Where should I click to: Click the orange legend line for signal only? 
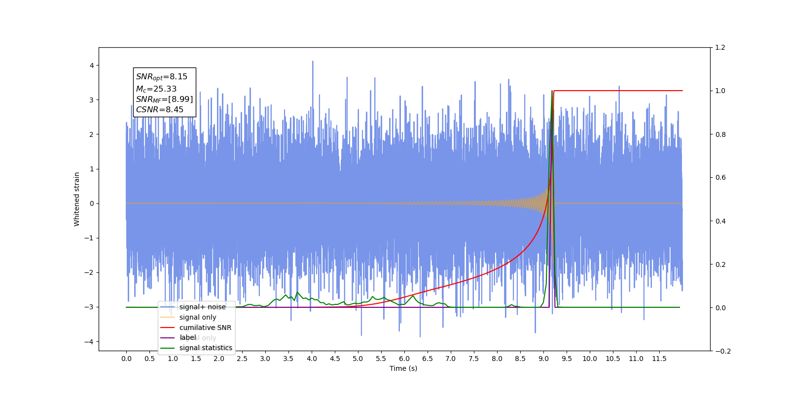pos(168,317)
